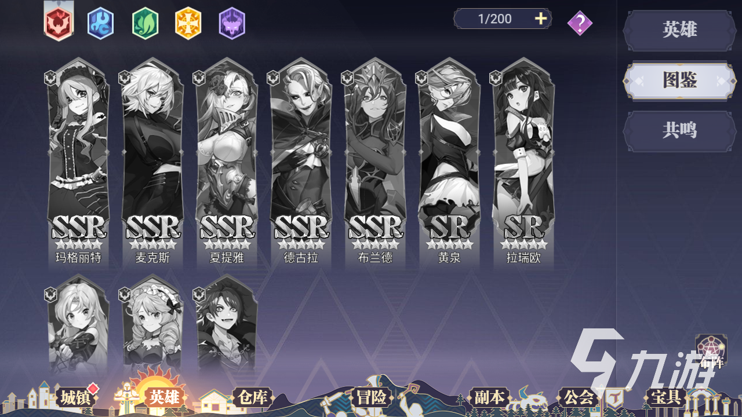Select the blue water faction filter icon
This screenshot has width=742, height=417.
[100, 23]
